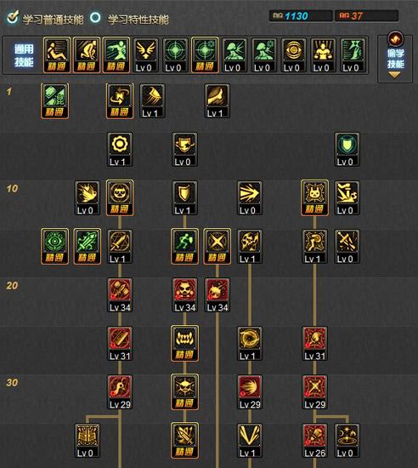Screen dimensions: 418x468
Task: Select the gear-shaped Lv 1 skill icon
Action: (120, 149)
